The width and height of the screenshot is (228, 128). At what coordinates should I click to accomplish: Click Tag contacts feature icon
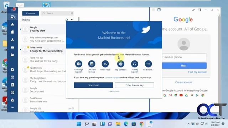pyautogui.click(x=121, y=64)
